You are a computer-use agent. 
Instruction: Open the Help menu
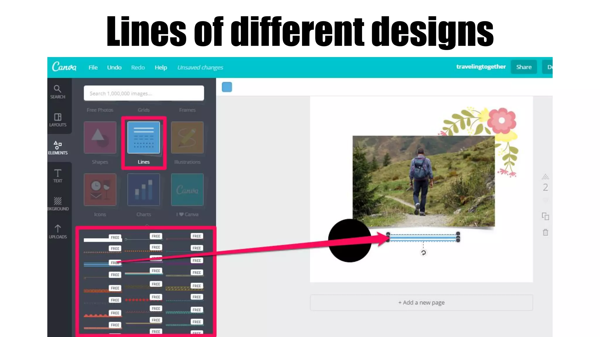(161, 68)
